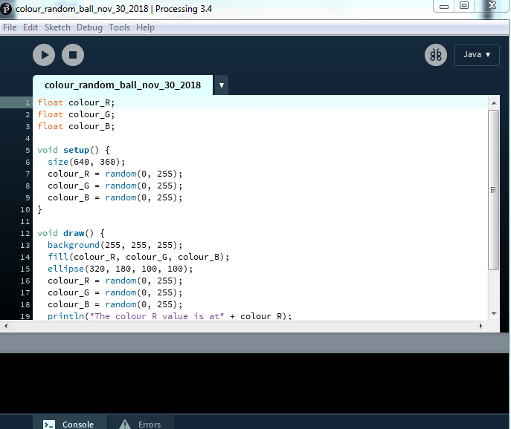Expand the tab options arrow
Image resolution: width=511 pixels, height=429 pixels.
pos(221,85)
